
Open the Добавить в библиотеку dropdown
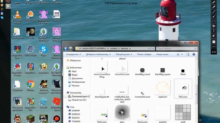point(98,54)
